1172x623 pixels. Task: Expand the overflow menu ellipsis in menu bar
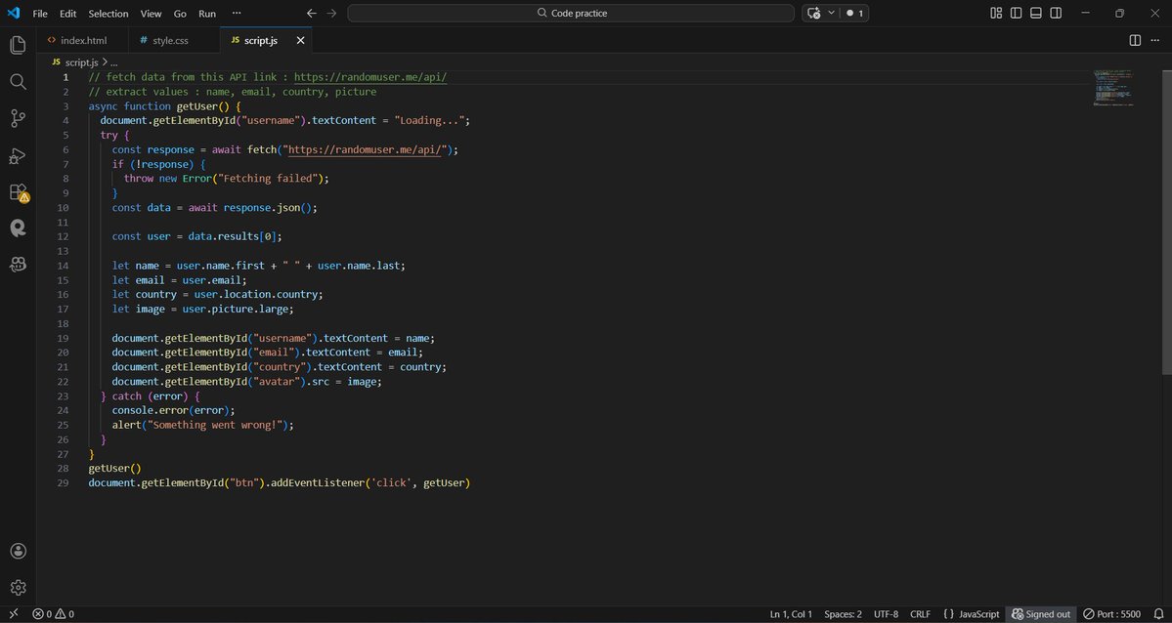(237, 14)
